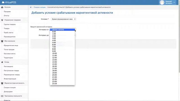
Task: Open Поставщики sidebar item
Action: pos(8,66)
